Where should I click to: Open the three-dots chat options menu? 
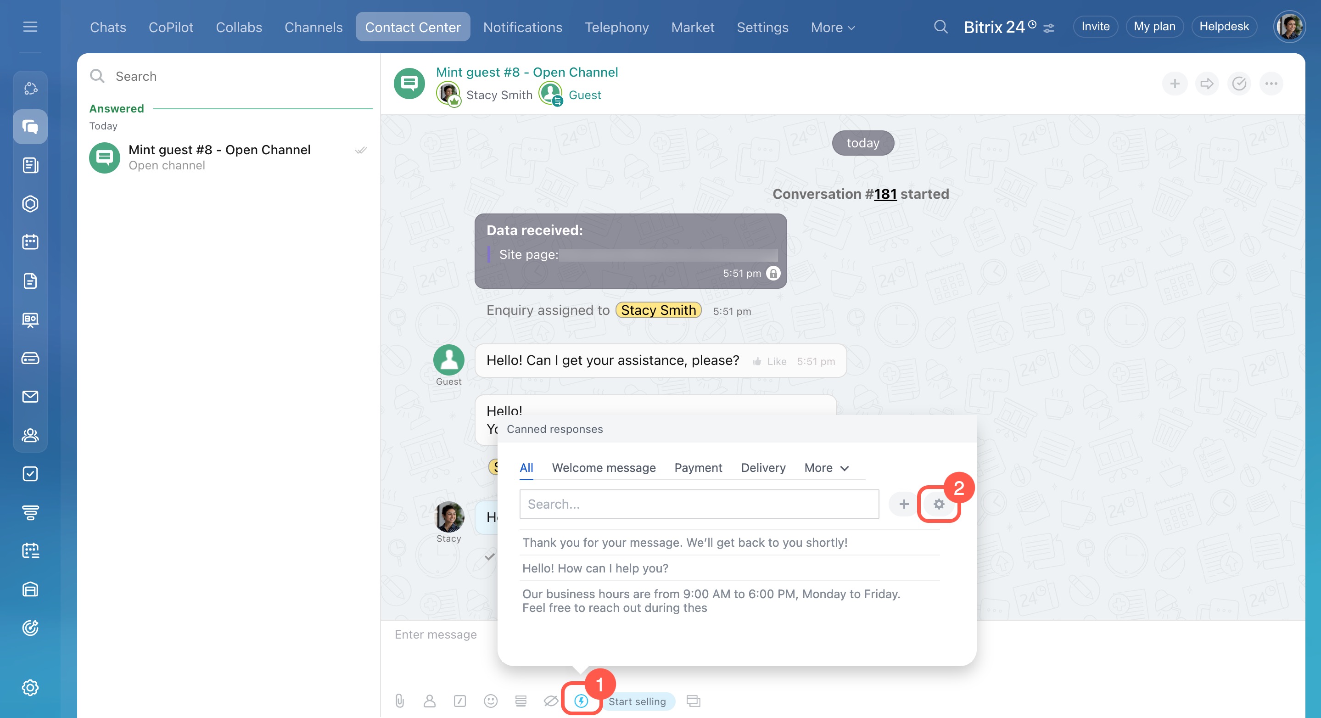pyautogui.click(x=1271, y=84)
